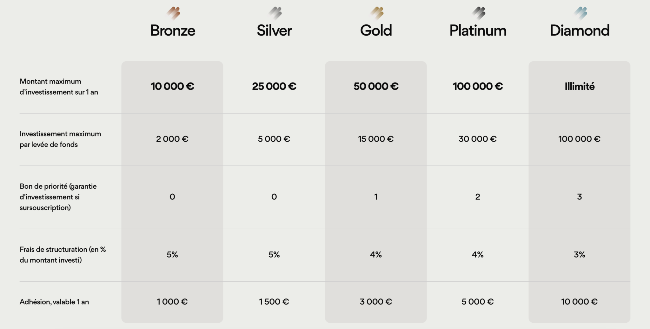Viewport: 650px width, 329px height.
Task: Click the Gold tier stripe icon
Action: click(x=377, y=13)
